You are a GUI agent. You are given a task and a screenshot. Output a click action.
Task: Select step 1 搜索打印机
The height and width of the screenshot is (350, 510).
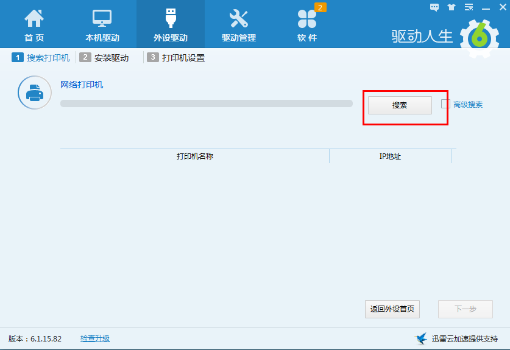[41, 58]
